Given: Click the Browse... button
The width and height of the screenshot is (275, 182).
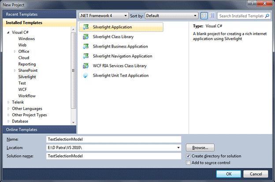Looking at the screenshot, I should (200, 148).
